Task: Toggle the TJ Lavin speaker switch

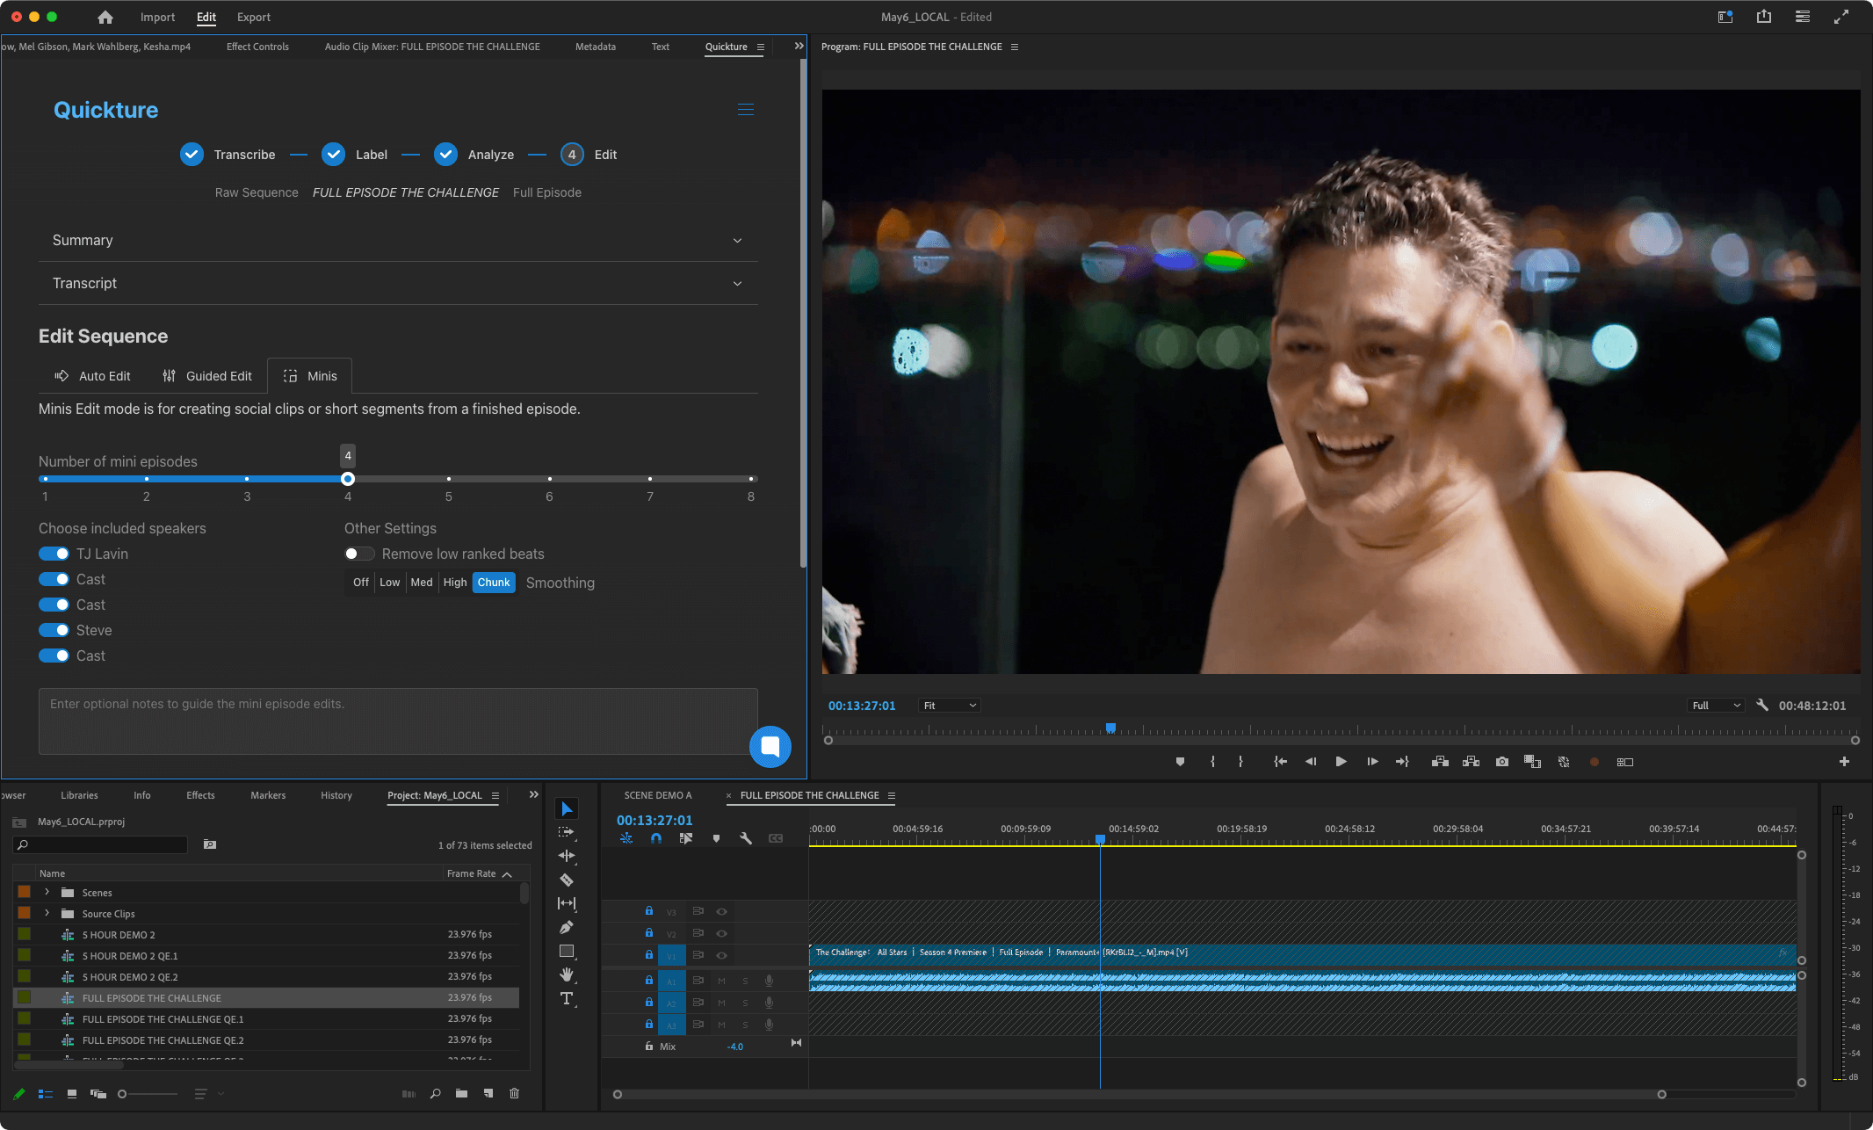Action: (54, 554)
